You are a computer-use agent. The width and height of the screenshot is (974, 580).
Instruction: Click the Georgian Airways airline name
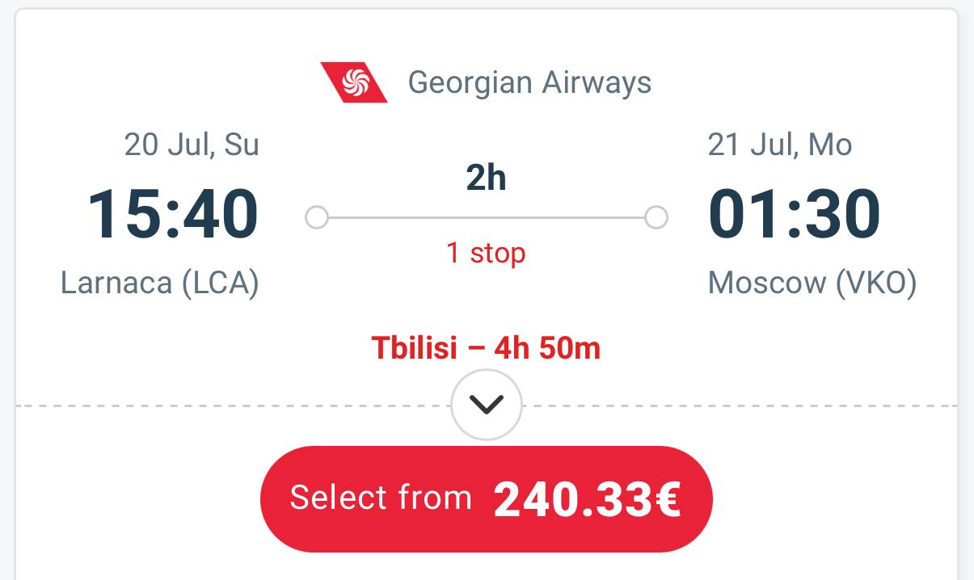529,82
